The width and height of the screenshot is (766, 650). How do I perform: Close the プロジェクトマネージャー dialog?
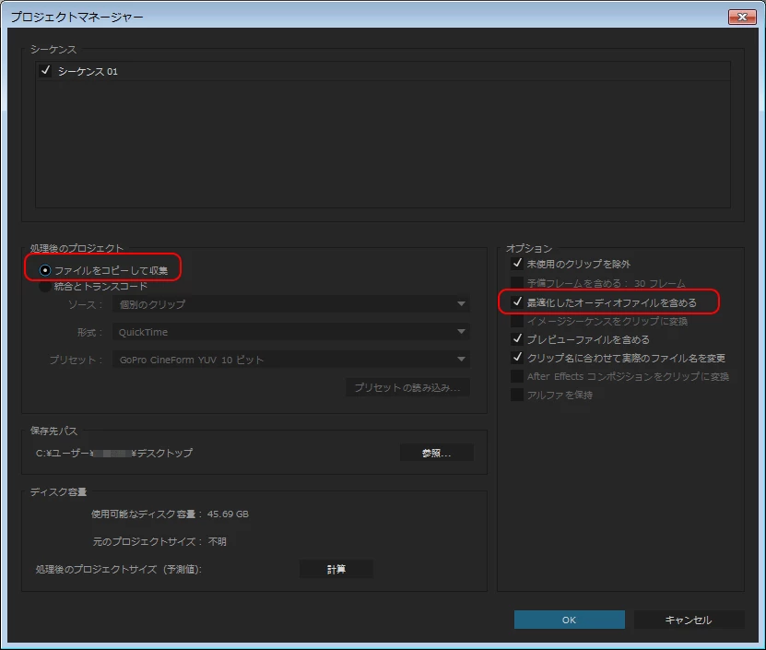tap(742, 17)
